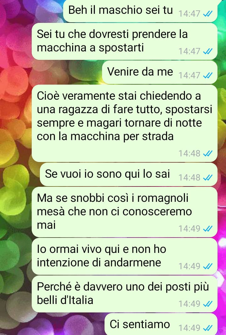Screen dimensions: 226x335
Task: Tap blue ticks on 'Ci sentiamo' message
Action: pyautogui.click(x=207, y=328)
